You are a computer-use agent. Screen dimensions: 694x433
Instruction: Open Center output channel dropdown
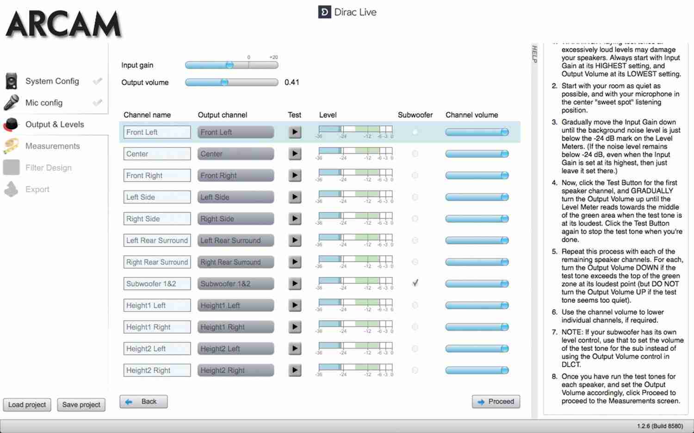click(x=235, y=154)
